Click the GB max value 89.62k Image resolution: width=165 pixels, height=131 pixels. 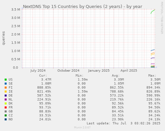[154, 111]
